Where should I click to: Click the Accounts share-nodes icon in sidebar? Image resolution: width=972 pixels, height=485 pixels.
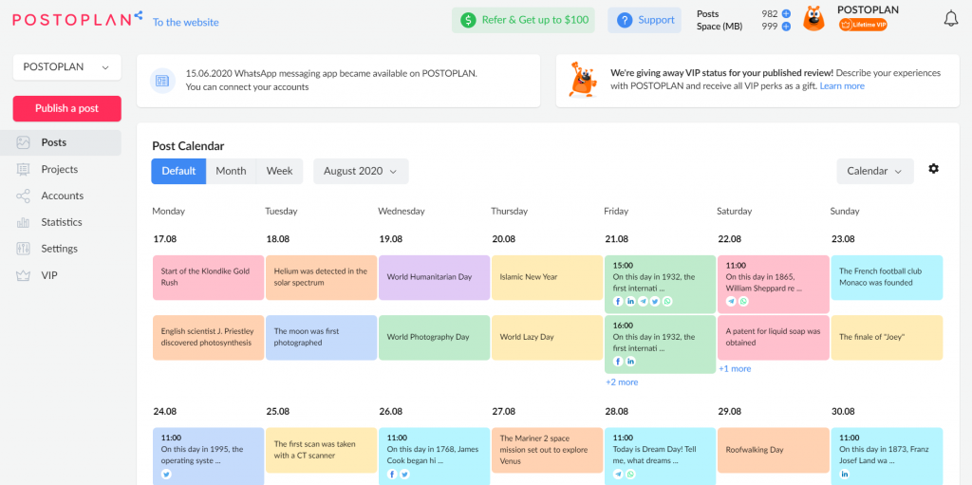pos(23,196)
